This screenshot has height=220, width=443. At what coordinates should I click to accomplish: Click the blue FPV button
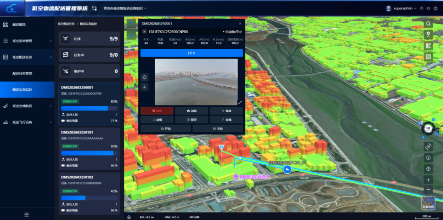coord(192,53)
